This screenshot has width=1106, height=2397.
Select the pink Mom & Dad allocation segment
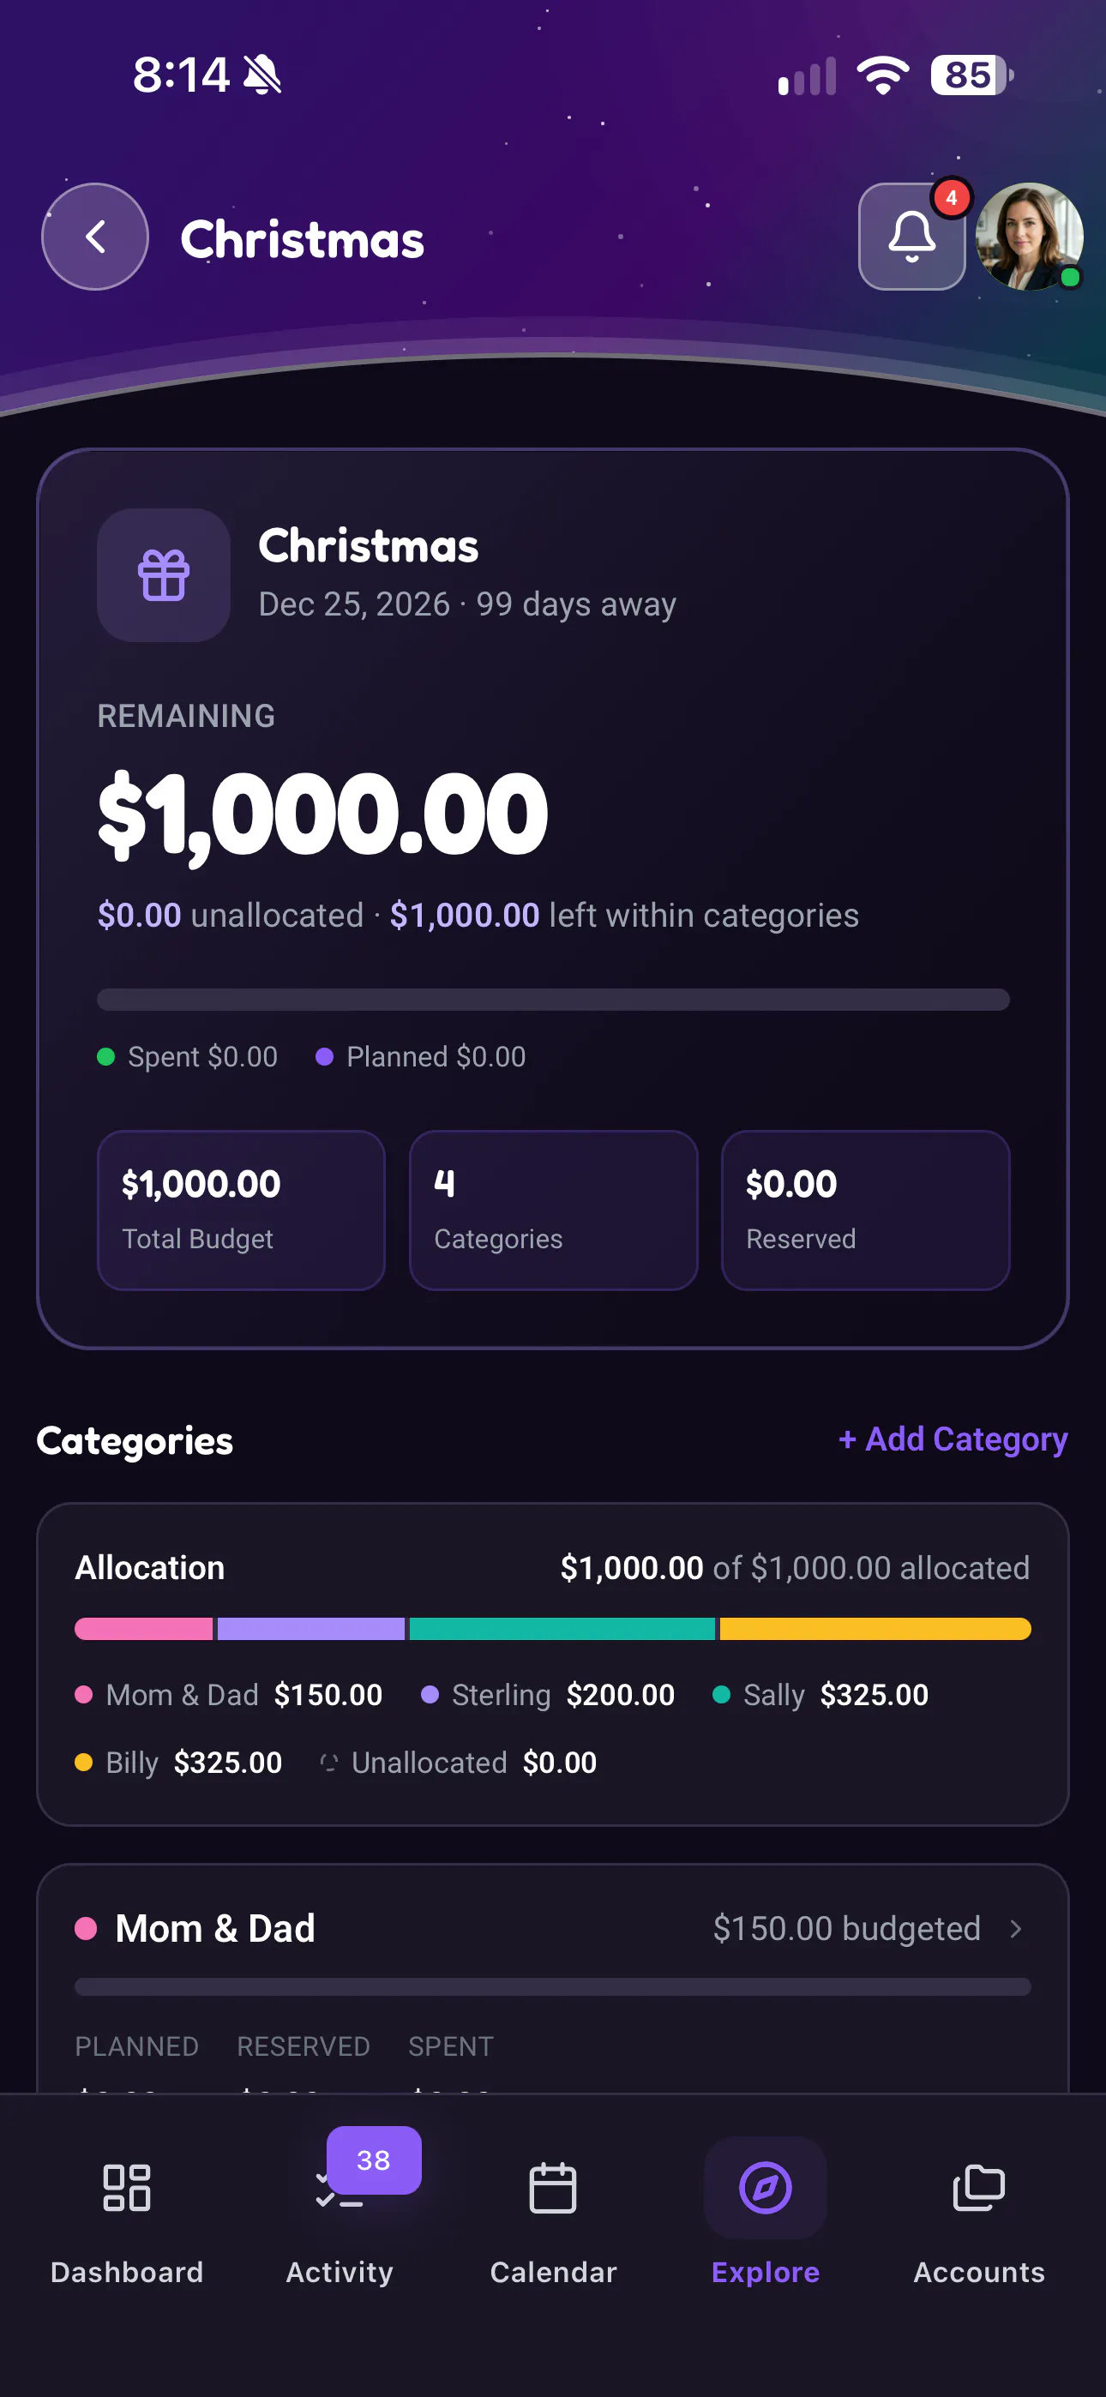pyautogui.click(x=143, y=1628)
